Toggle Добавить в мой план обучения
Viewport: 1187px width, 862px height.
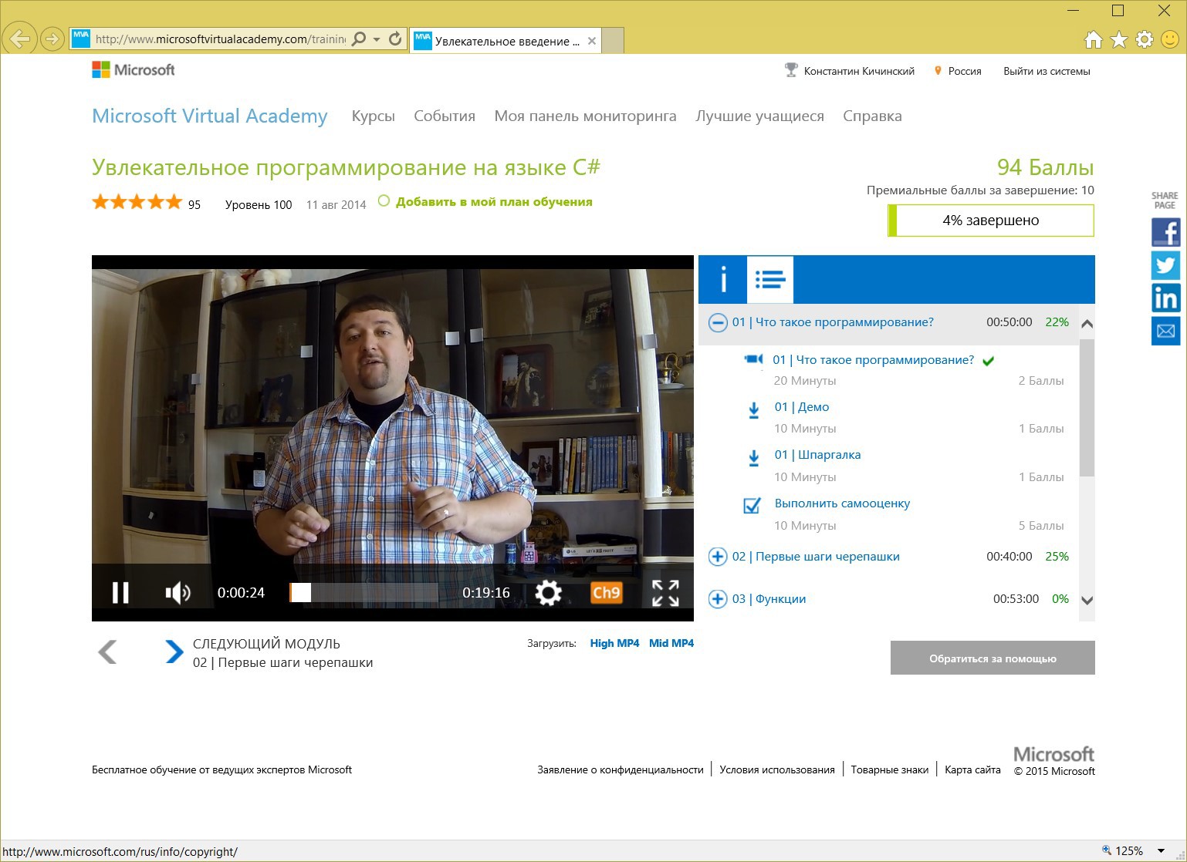pyautogui.click(x=485, y=202)
